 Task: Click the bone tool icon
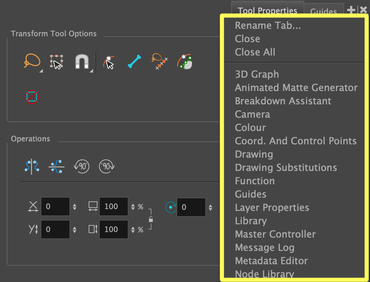[134, 61]
